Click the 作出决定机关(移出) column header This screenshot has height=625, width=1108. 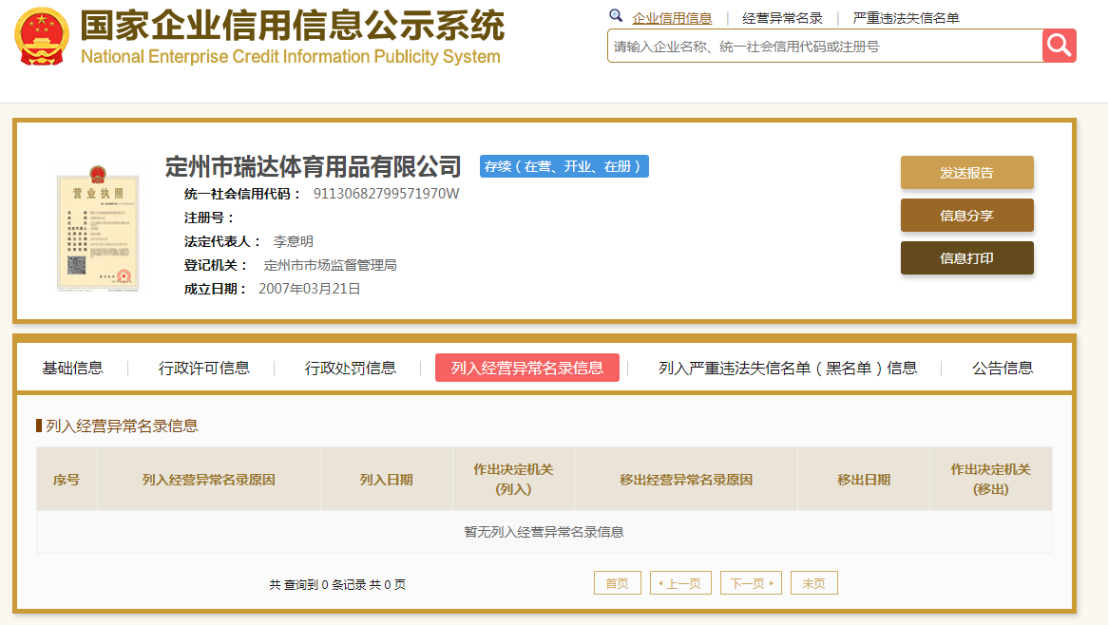pyautogui.click(x=991, y=480)
